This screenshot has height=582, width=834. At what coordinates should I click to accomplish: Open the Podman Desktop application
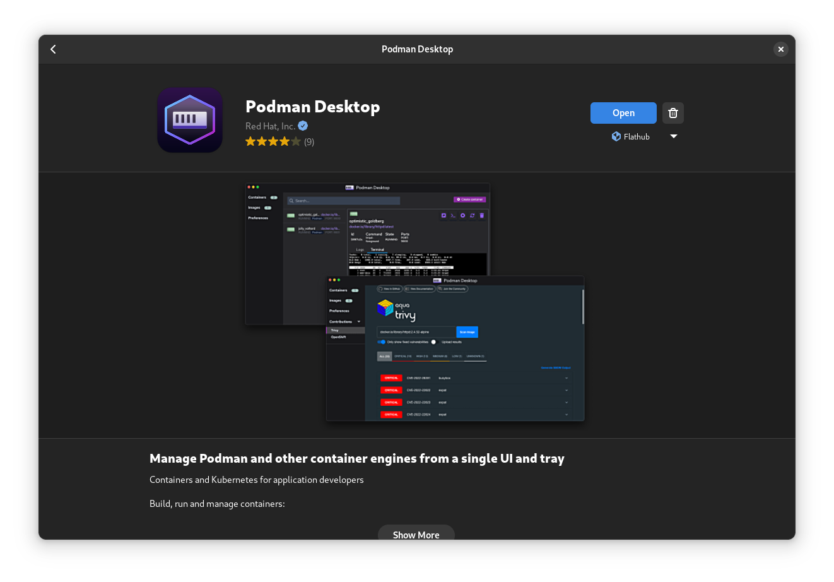(x=623, y=113)
